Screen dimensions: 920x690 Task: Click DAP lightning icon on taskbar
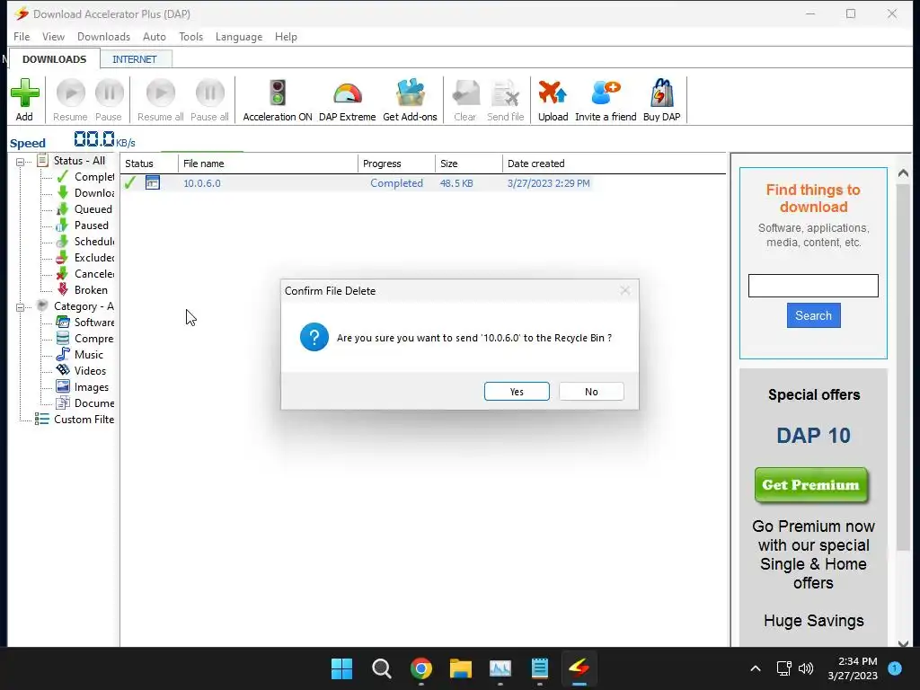pyautogui.click(x=579, y=668)
